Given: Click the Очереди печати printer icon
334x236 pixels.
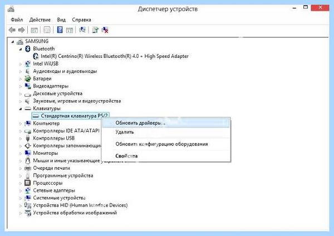Looking at the screenshot, I should [28, 168].
